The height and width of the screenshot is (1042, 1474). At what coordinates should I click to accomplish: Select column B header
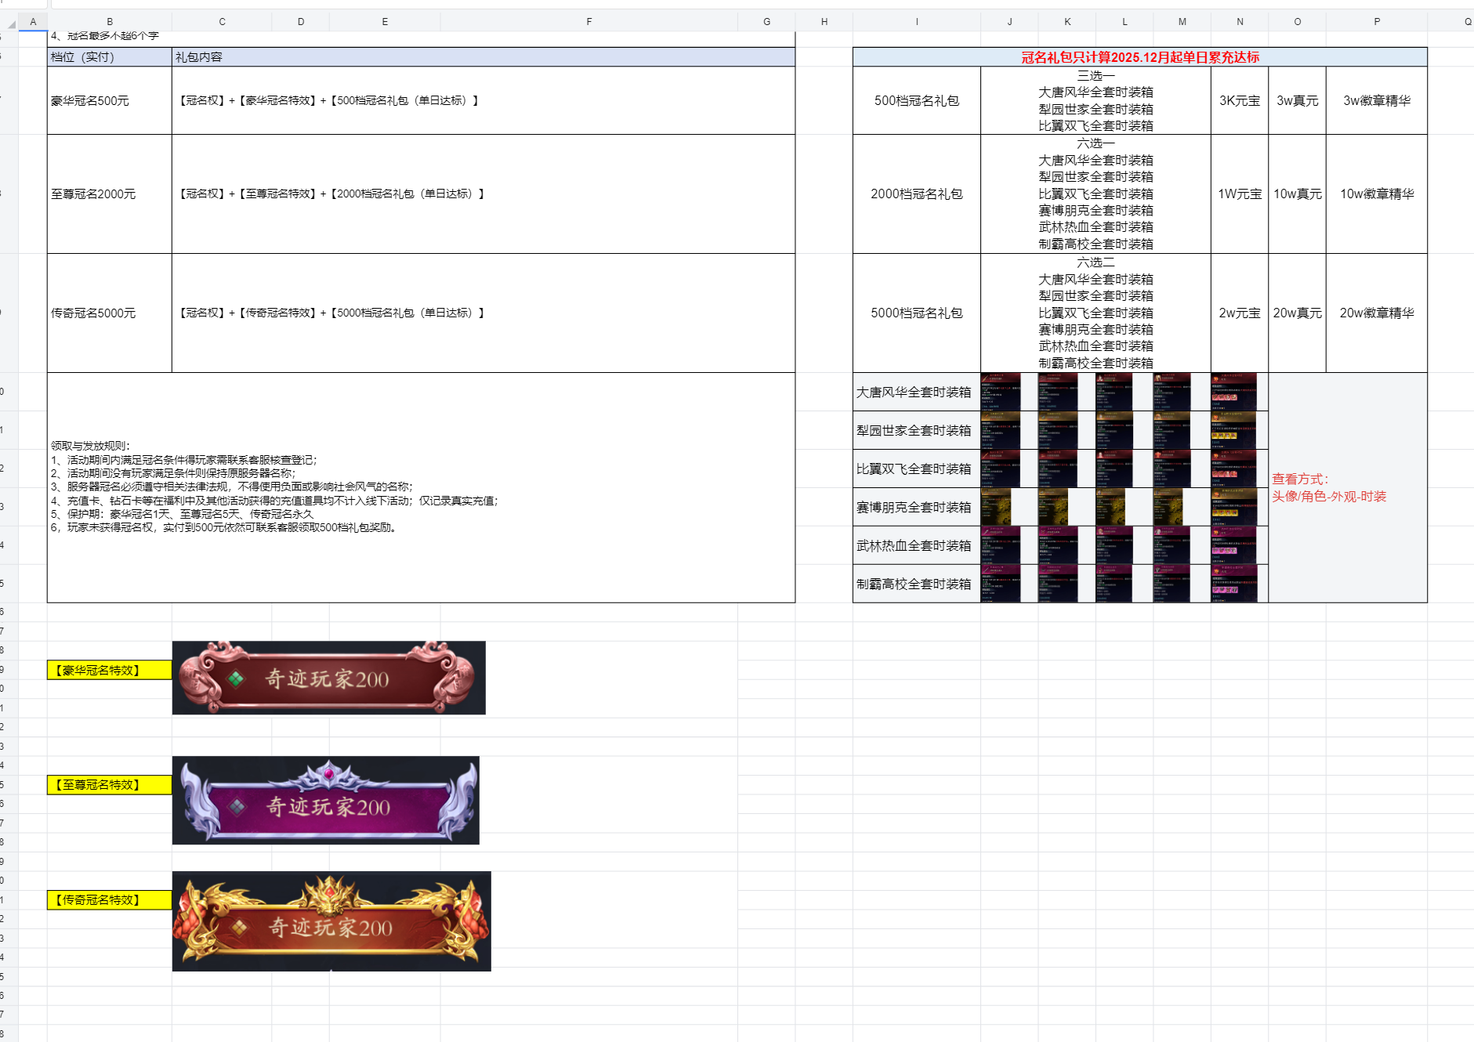110,22
